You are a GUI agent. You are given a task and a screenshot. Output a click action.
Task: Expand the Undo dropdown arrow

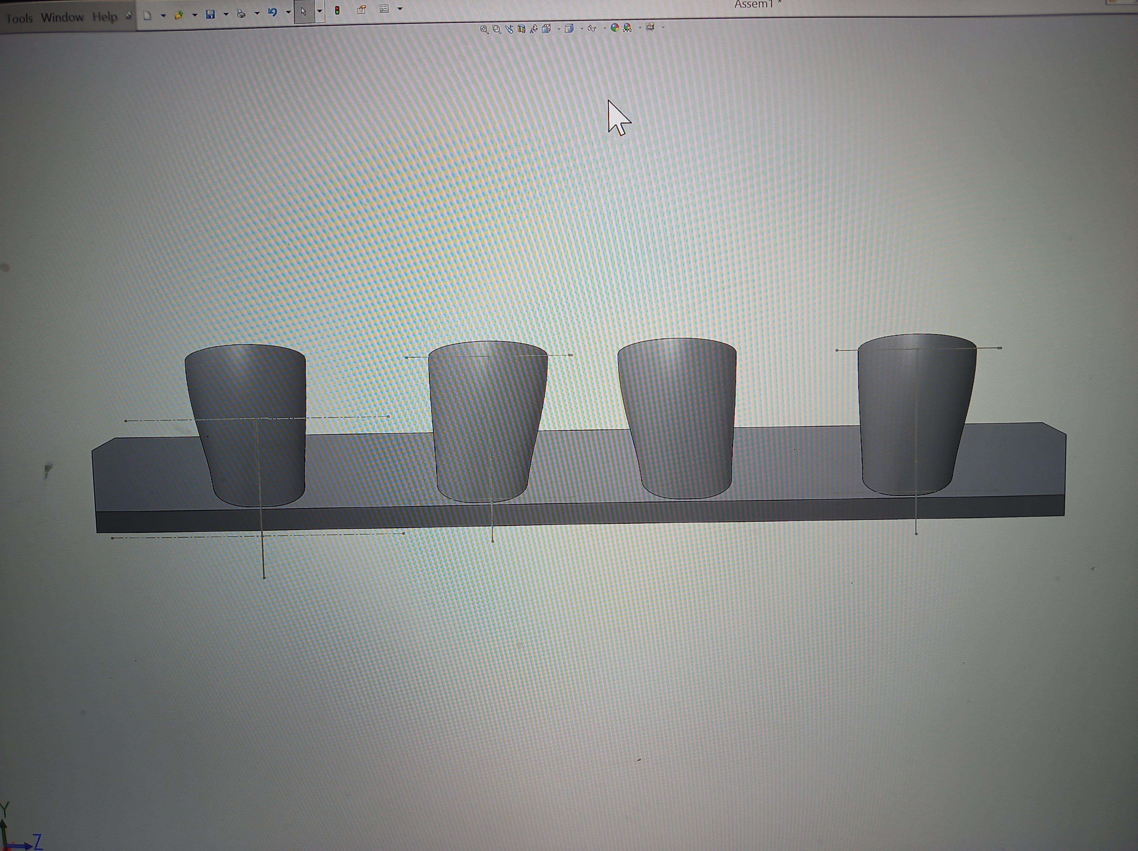click(x=288, y=12)
